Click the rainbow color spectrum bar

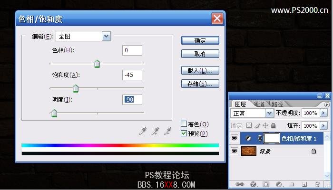click(x=120, y=145)
